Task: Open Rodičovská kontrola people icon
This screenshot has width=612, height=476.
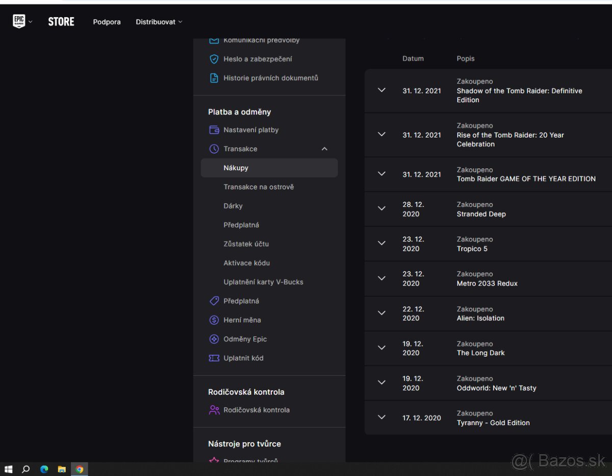Action: (x=214, y=410)
